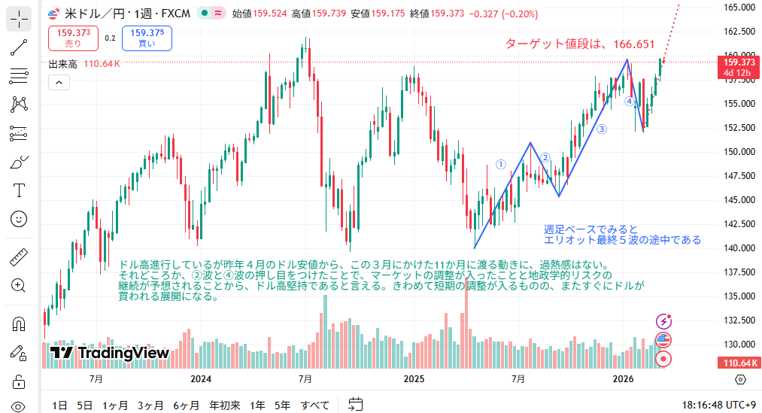
Task: Select the trend line drawing tool
Action: (19, 47)
